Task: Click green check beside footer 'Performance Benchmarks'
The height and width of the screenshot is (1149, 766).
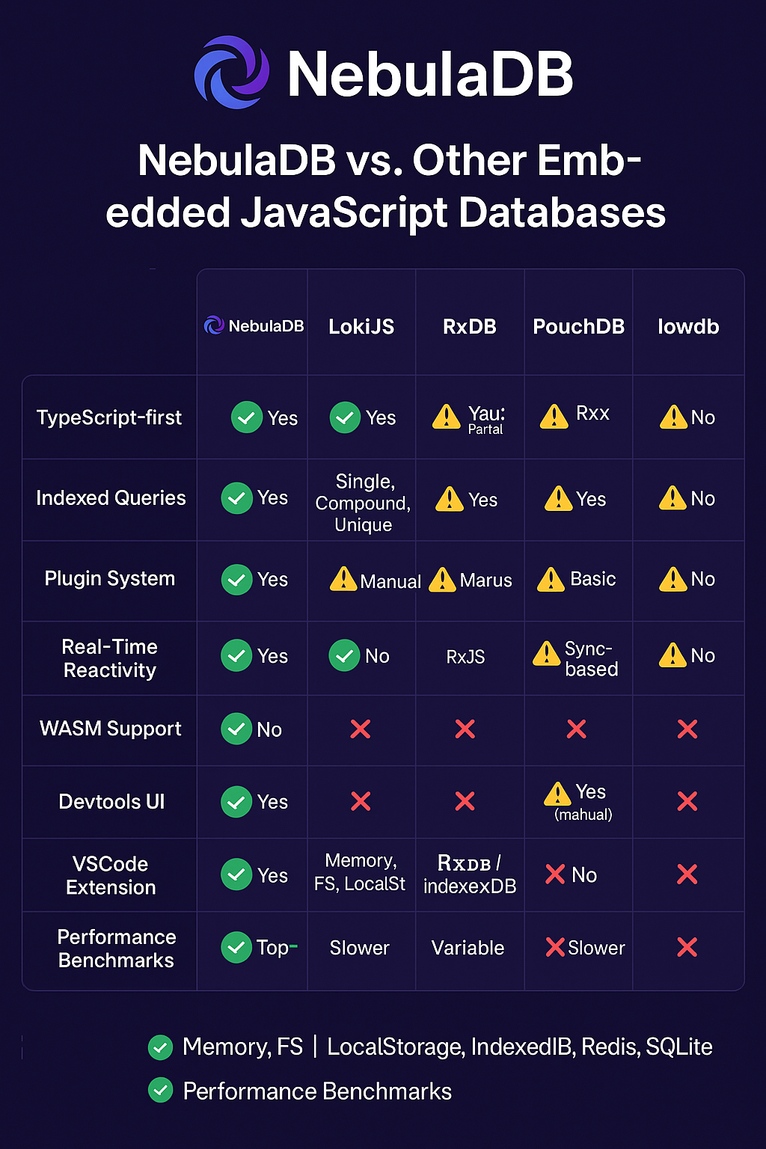Action: coord(160,1091)
